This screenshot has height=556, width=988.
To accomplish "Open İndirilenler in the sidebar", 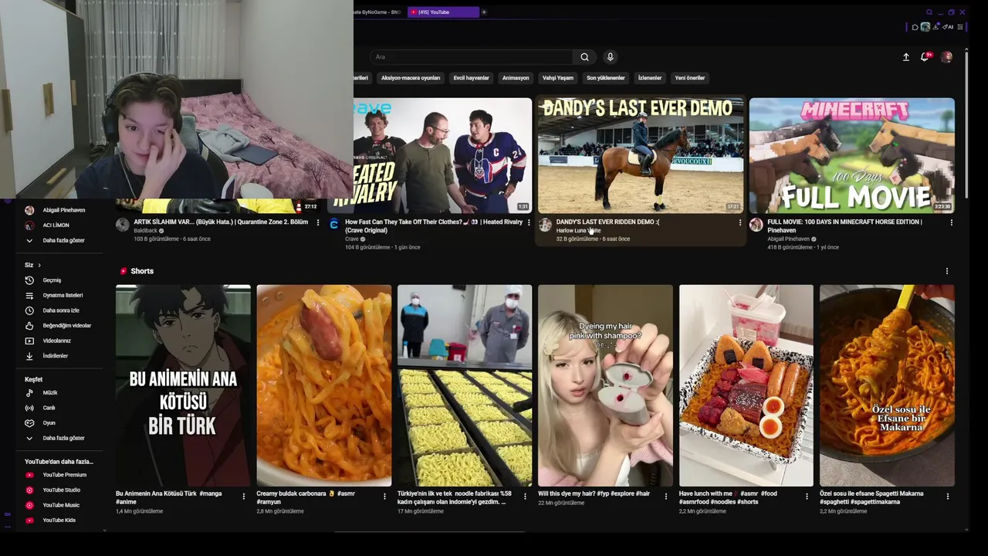I will point(59,356).
